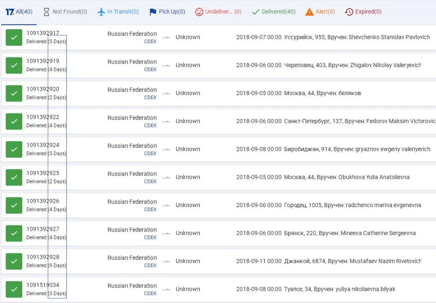This screenshot has width=436, height=303.
Task: Click arrow icon in row 1091392926
Action: point(167,205)
